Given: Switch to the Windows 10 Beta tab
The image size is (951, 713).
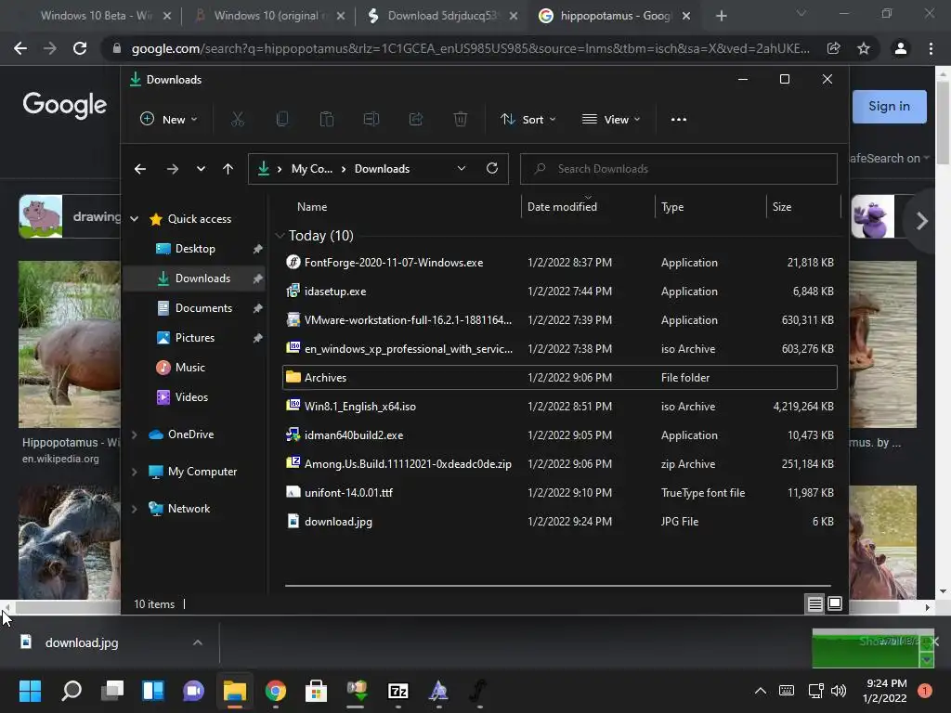Looking at the screenshot, I should click(96, 16).
